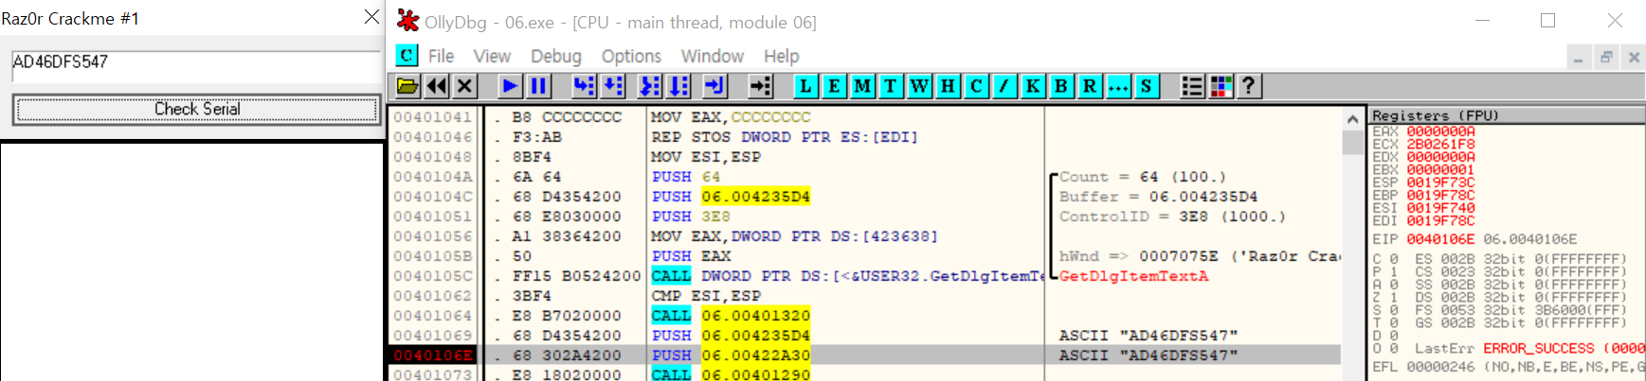Select the row at address 00401064
Image resolution: width=1646 pixels, height=381 pixels.
(864, 316)
